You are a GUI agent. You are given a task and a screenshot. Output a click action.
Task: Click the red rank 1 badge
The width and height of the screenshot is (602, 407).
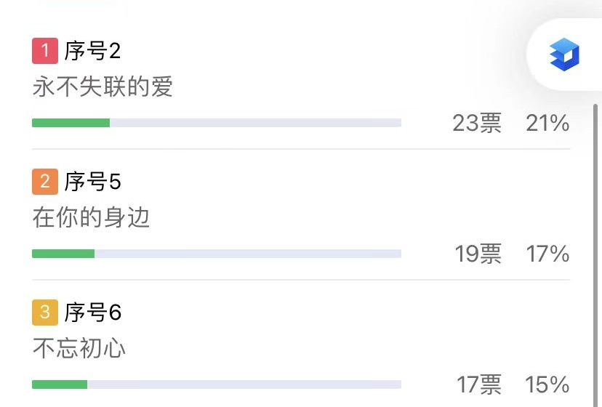[45, 51]
